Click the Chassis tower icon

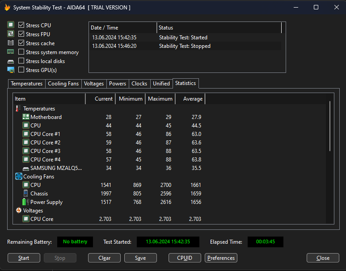tap(26, 193)
